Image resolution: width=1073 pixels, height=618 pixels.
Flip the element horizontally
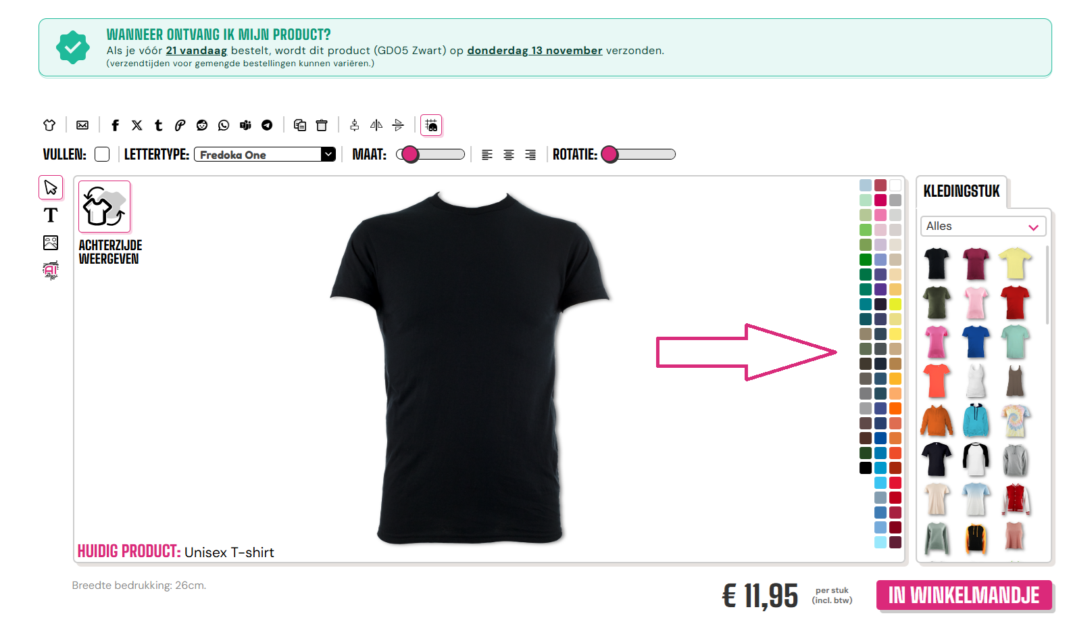pos(376,125)
